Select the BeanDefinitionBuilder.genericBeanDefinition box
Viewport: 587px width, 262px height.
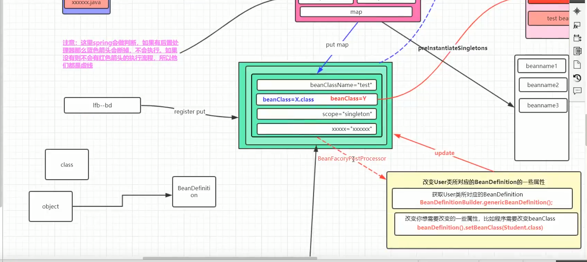[482, 198]
